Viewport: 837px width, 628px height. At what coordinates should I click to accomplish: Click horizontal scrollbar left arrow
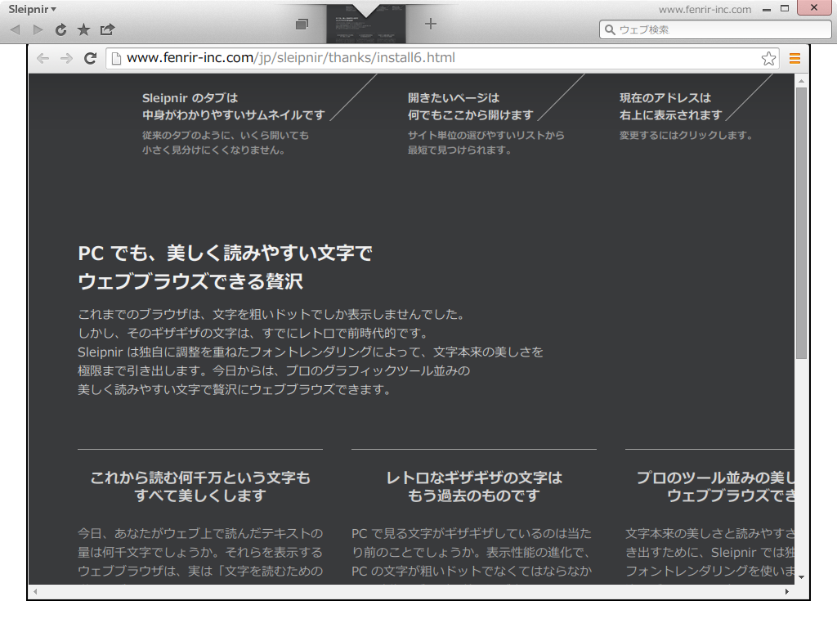pyautogui.click(x=35, y=592)
